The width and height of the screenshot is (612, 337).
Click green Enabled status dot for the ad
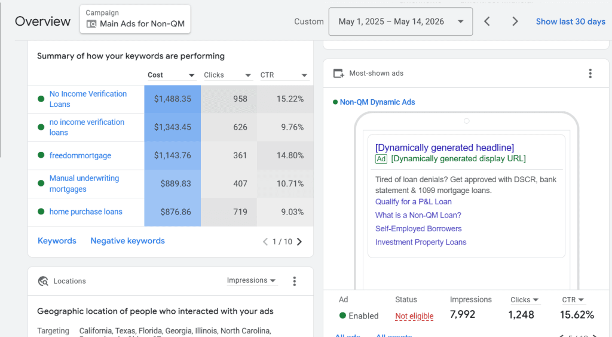342,315
